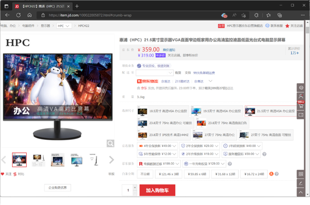Click the 降价通知 price alert link
310x205 pixels.
coord(169,50)
